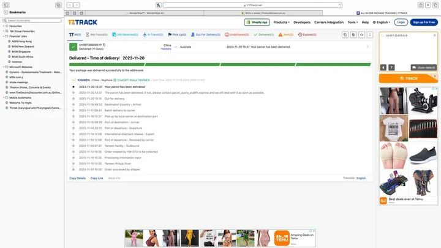Hide the Safari sidebar panel
The width and height of the screenshot is (441, 248).
6,5
